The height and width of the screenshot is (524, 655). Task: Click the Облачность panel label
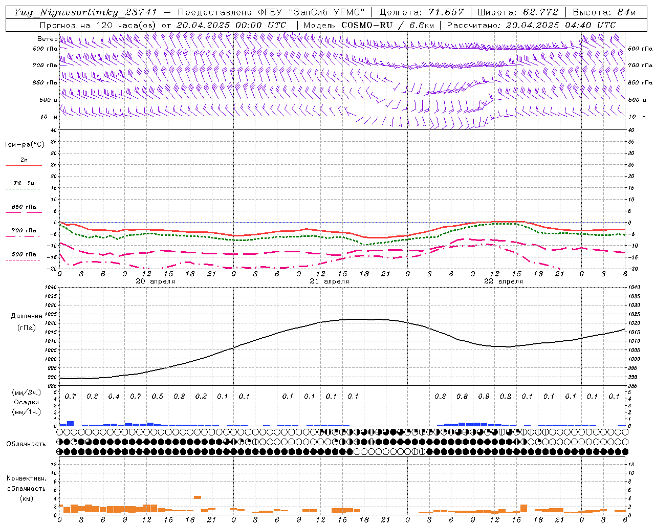coord(26,444)
